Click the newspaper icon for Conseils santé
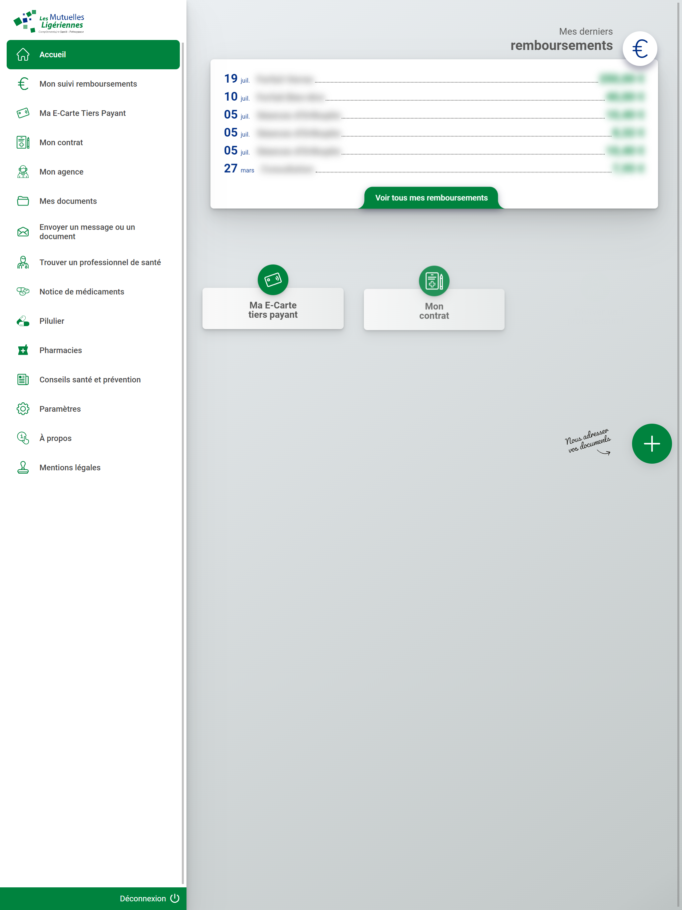Viewport: 682px width, 910px height. click(x=23, y=379)
